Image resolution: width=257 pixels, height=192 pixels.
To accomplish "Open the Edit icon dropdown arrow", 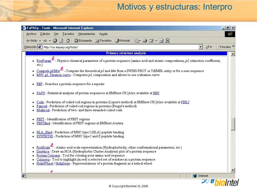I will click(156, 41).
